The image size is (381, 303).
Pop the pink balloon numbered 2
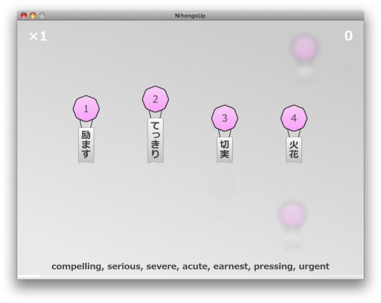pos(155,99)
